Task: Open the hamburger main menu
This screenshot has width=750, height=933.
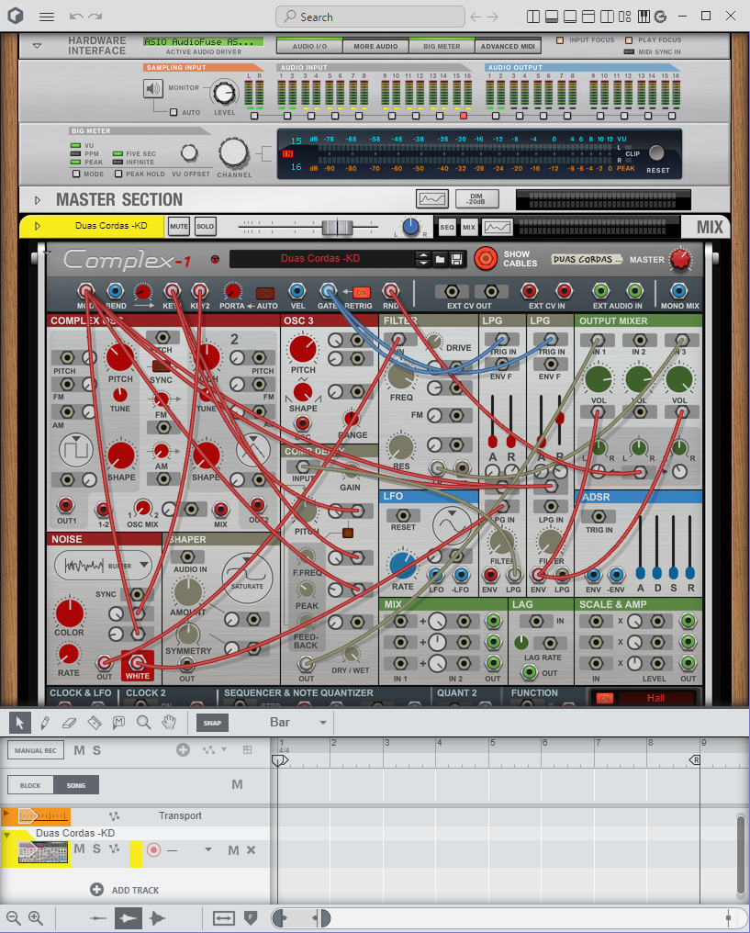Action: [47, 17]
